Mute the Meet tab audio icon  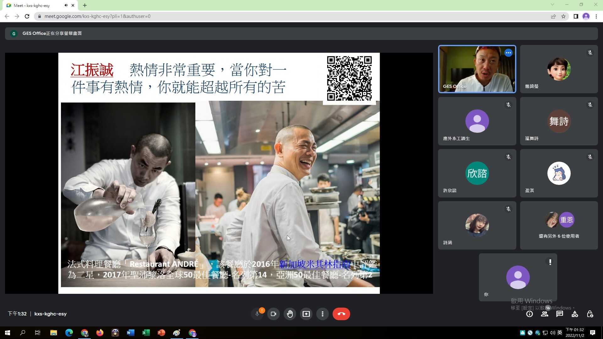point(66,5)
